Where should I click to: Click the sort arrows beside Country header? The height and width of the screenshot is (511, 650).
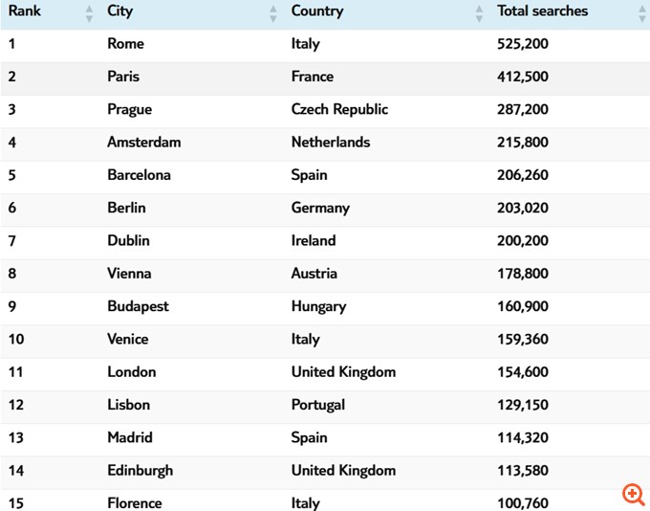(x=479, y=13)
